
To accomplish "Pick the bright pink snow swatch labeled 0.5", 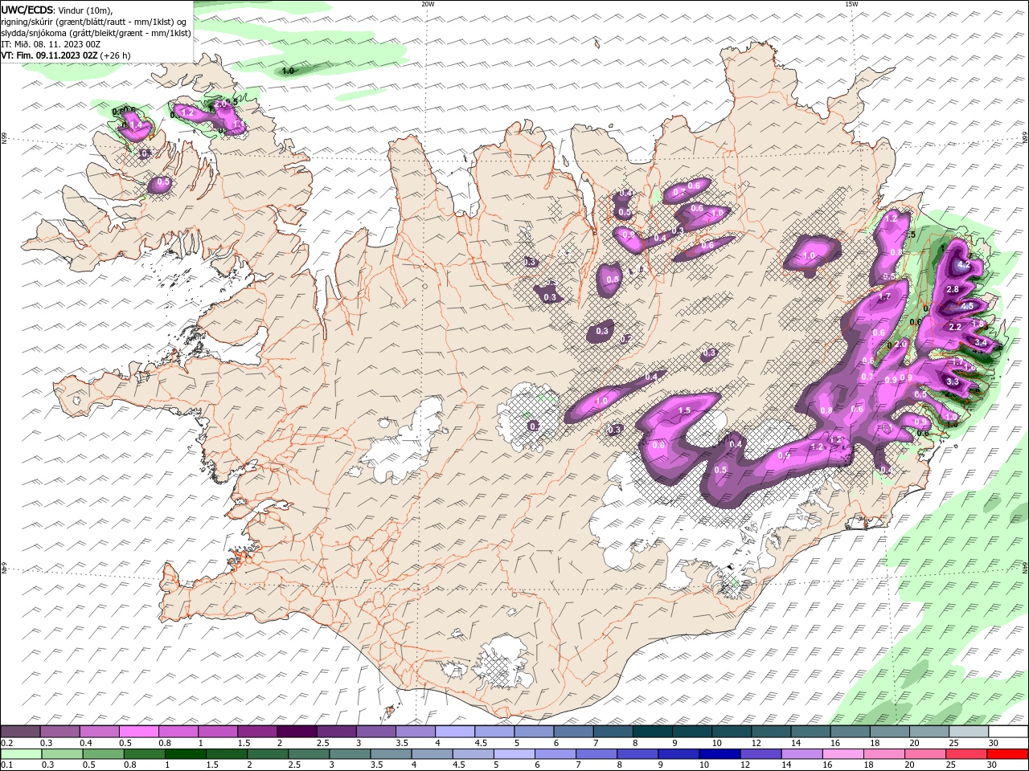I will 139,732.
